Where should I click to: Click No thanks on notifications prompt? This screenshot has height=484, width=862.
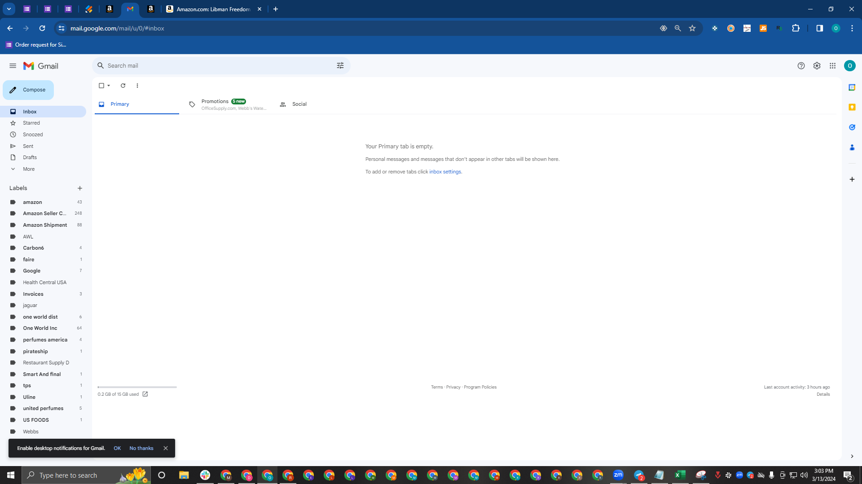tap(141, 448)
